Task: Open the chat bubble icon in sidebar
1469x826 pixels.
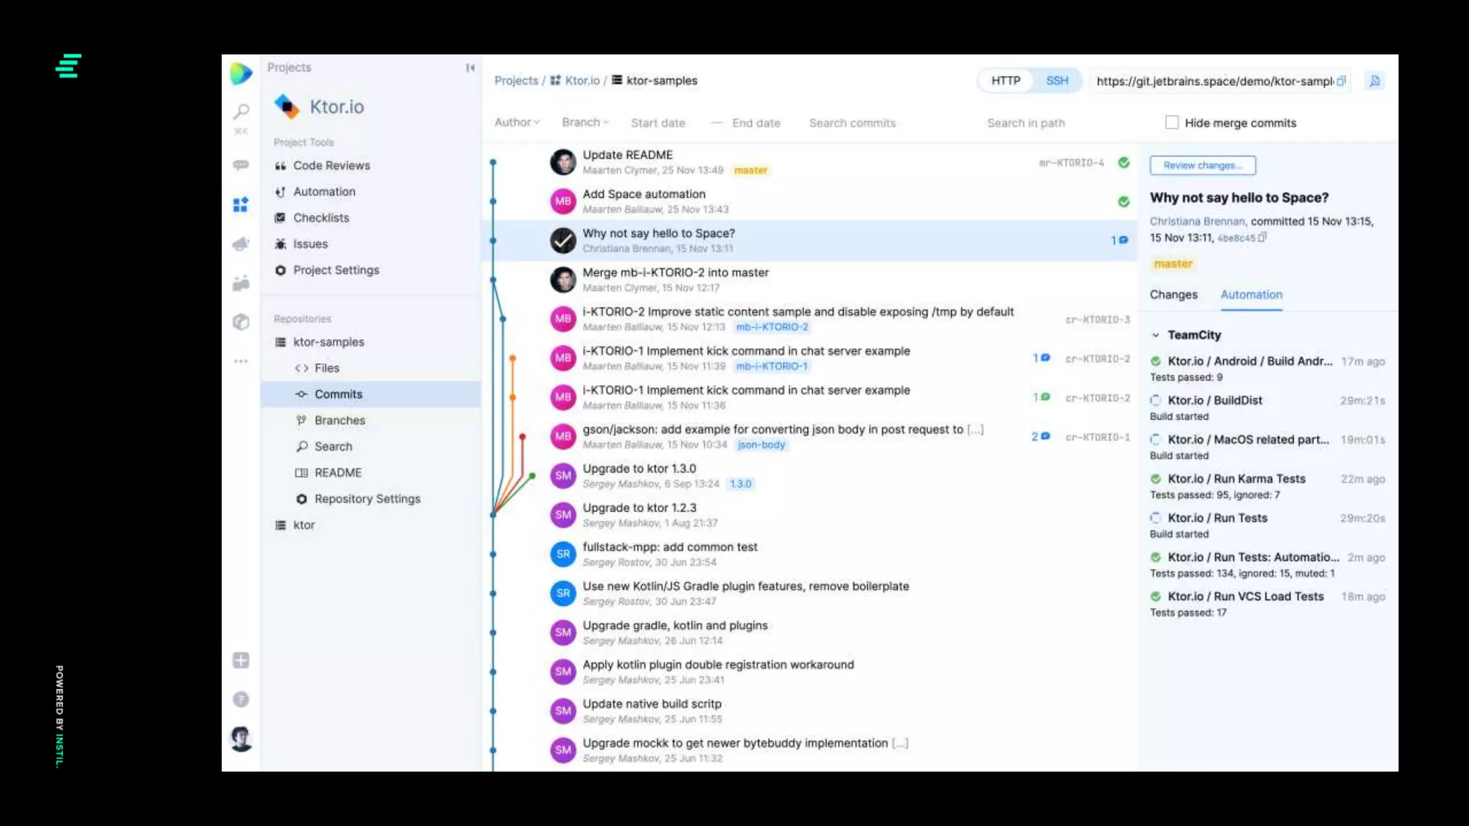Action: click(x=241, y=165)
